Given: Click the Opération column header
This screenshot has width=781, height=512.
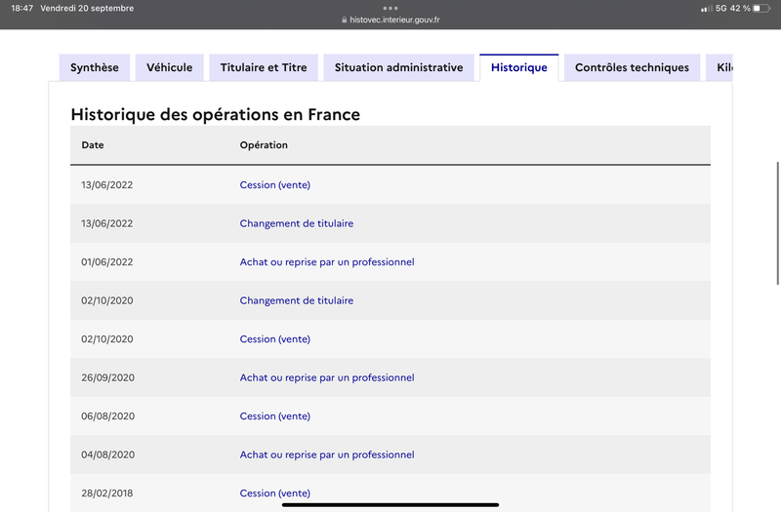Looking at the screenshot, I should (x=264, y=145).
